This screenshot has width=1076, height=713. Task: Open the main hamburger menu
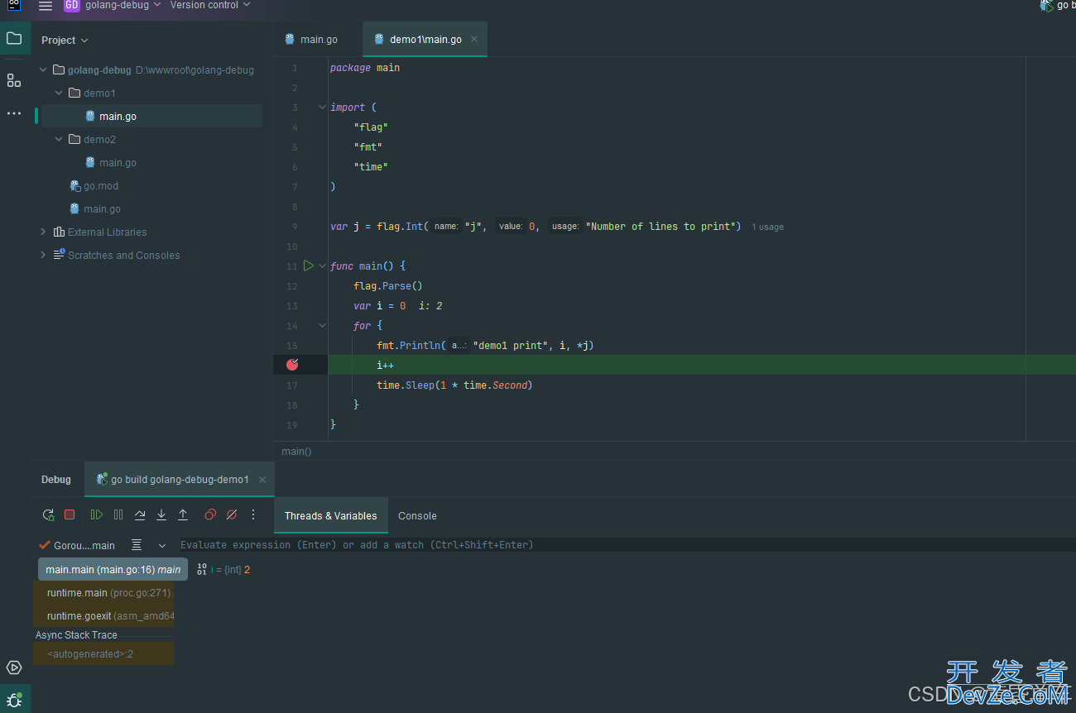click(46, 6)
